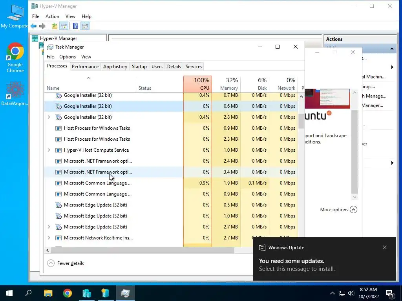Click the Forward arrow in Hyper-V Manager toolbar
The width and height of the screenshot is (402, 301).
pyautogui.click(x=42, y=26)
